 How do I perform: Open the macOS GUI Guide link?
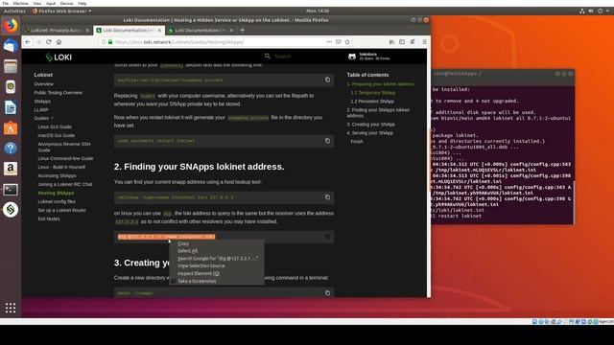coord(56,135)
